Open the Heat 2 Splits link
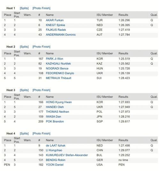The image size is (160, 171). pyautogui.click(x=24, y=47)
